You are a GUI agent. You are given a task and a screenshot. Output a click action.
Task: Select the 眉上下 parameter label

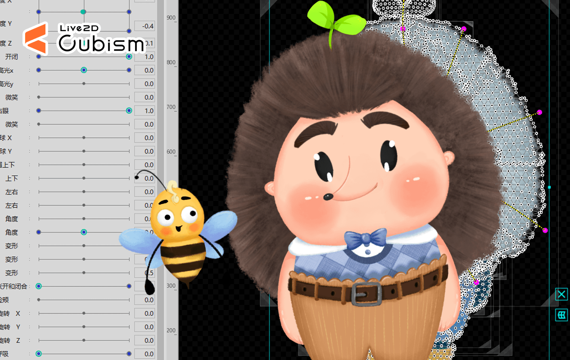(x=7, y=165)
